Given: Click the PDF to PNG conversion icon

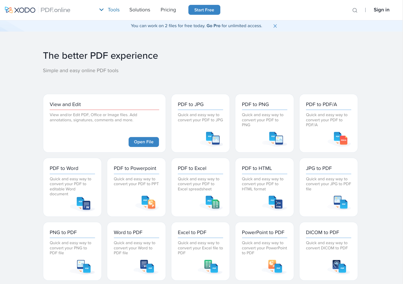Looking at the screenshot, I should point(276,138).
